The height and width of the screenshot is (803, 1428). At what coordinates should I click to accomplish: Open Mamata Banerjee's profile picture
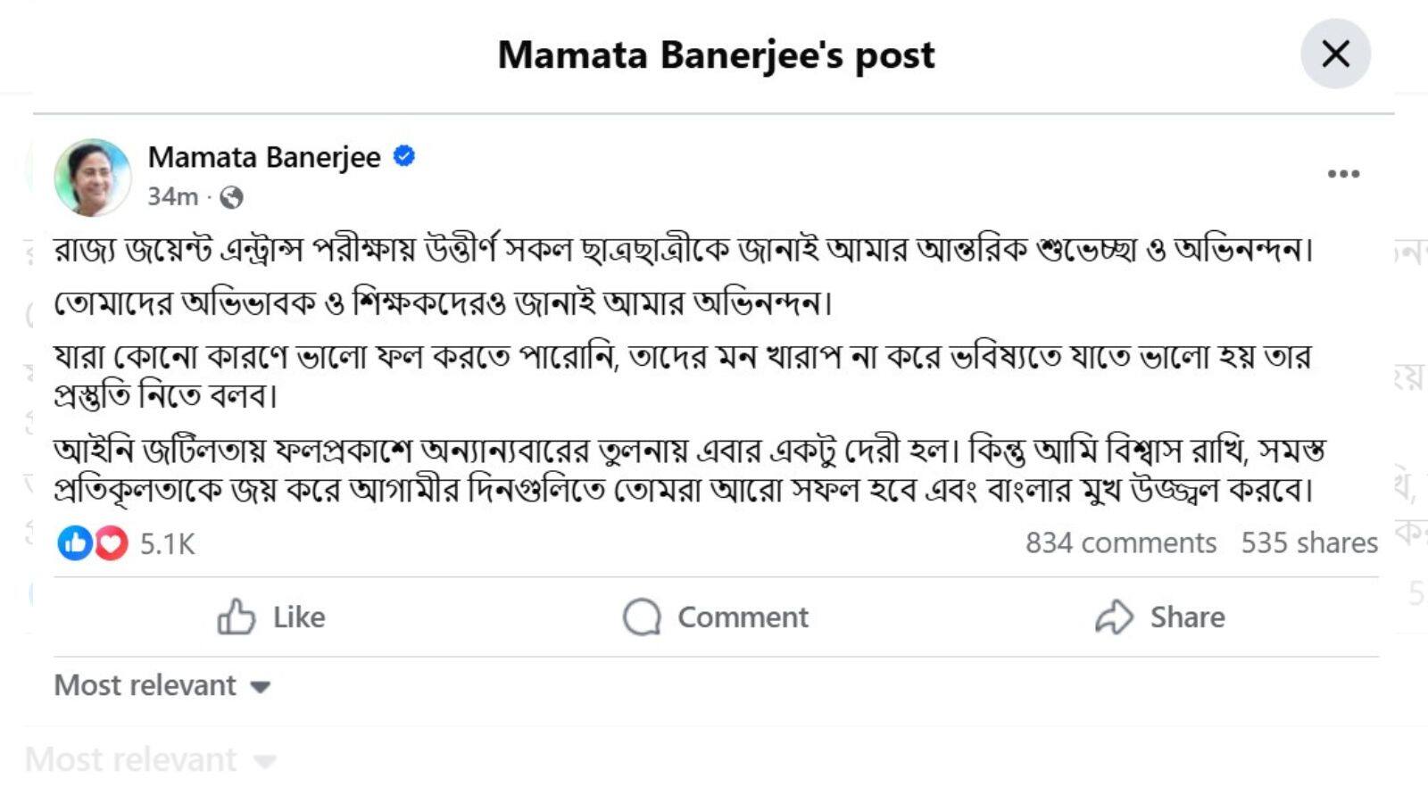click(94, 177)
